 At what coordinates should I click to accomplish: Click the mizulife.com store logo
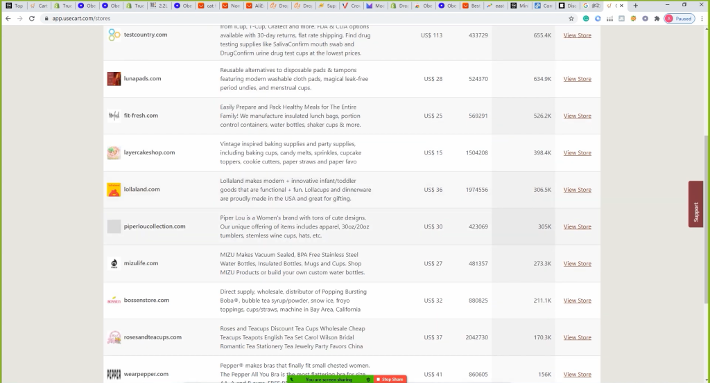pyautogui.click(x=114, y=264)
